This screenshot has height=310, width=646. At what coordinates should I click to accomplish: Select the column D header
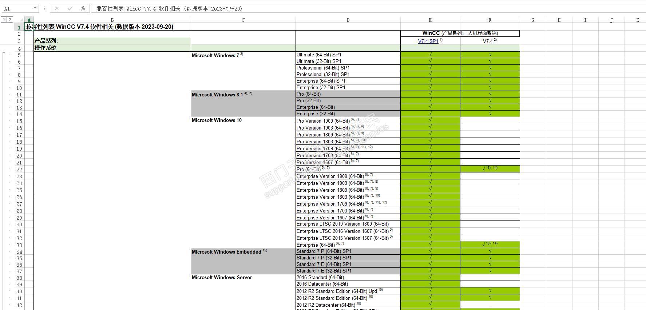click(x=348, y=20)
